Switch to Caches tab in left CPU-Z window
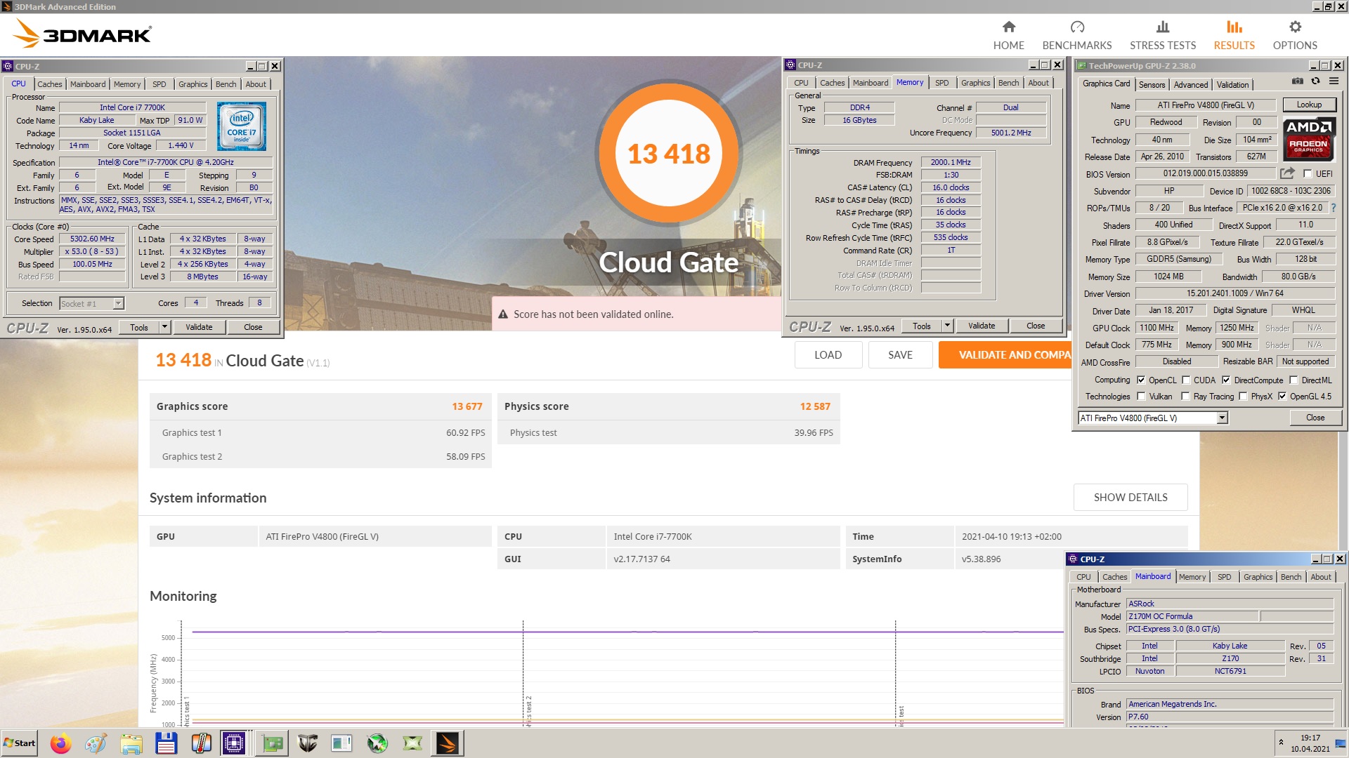 tap(49, 84)
